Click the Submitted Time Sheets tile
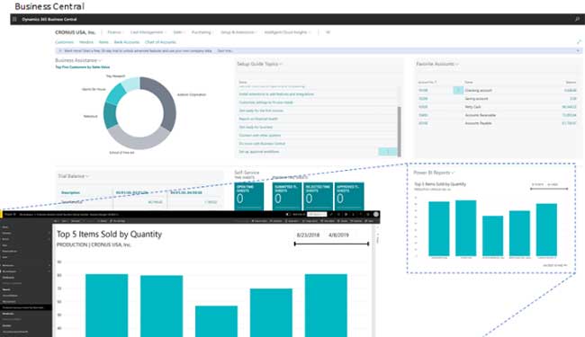Viewport: 585px width, 337px height. click(x=286, y=197)
